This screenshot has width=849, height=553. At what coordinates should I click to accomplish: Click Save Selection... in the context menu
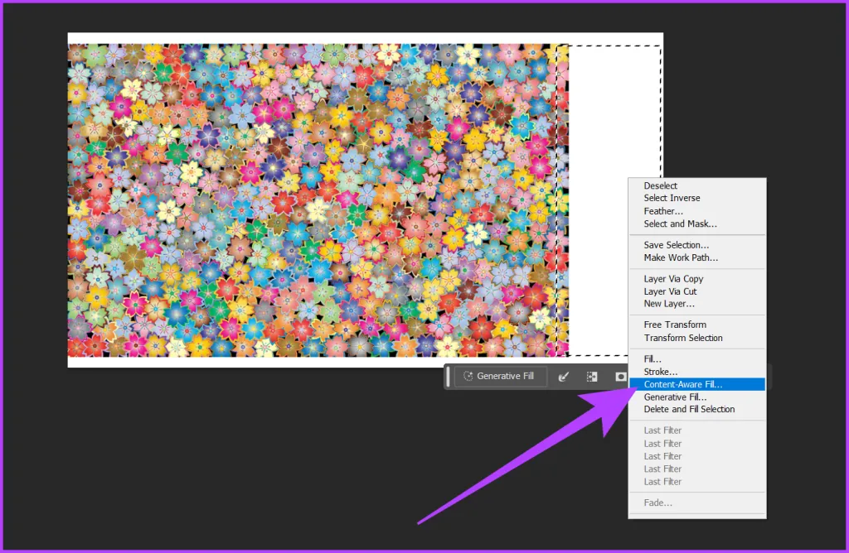click(x=677, y=245)
